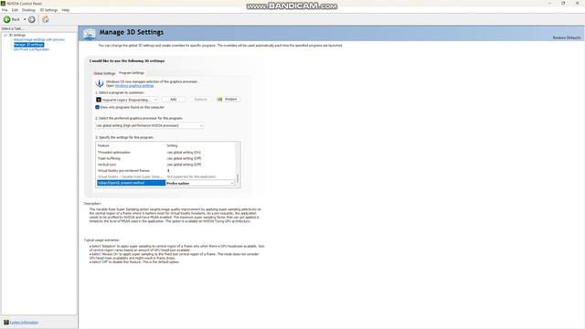Select the Vulkan/OpenGL present method row
585x329 pixels.
pyautogui.click(x=131, y=183)
